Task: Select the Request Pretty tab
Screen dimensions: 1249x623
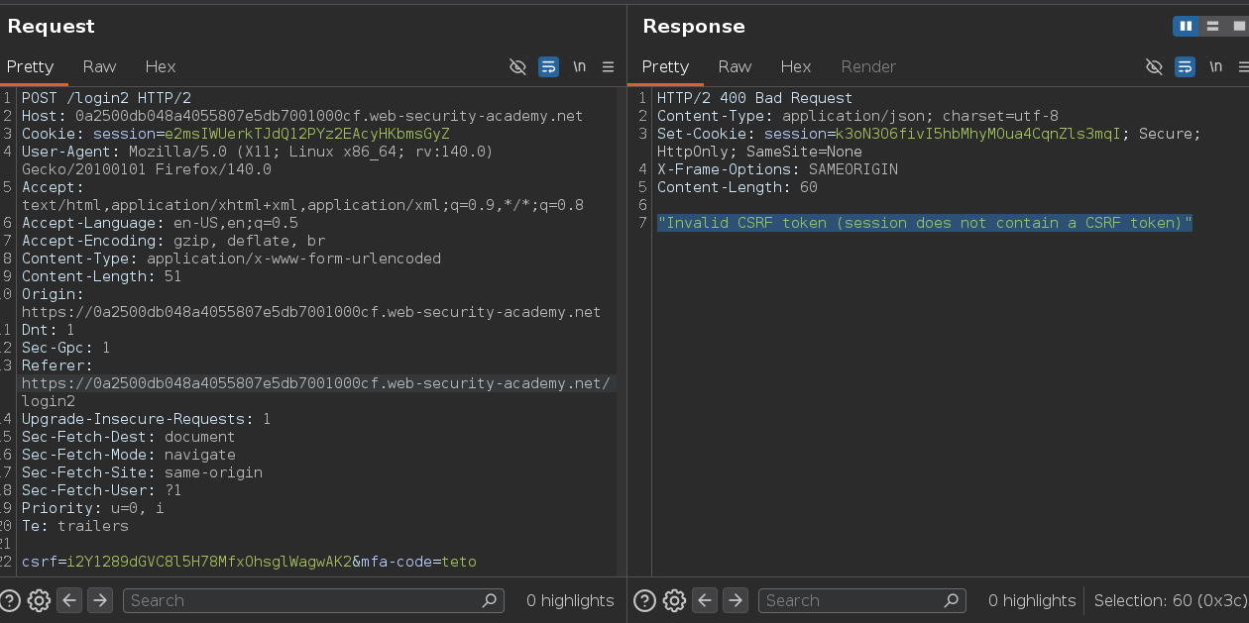Action: pyautogui.click(x=30, y=66)
